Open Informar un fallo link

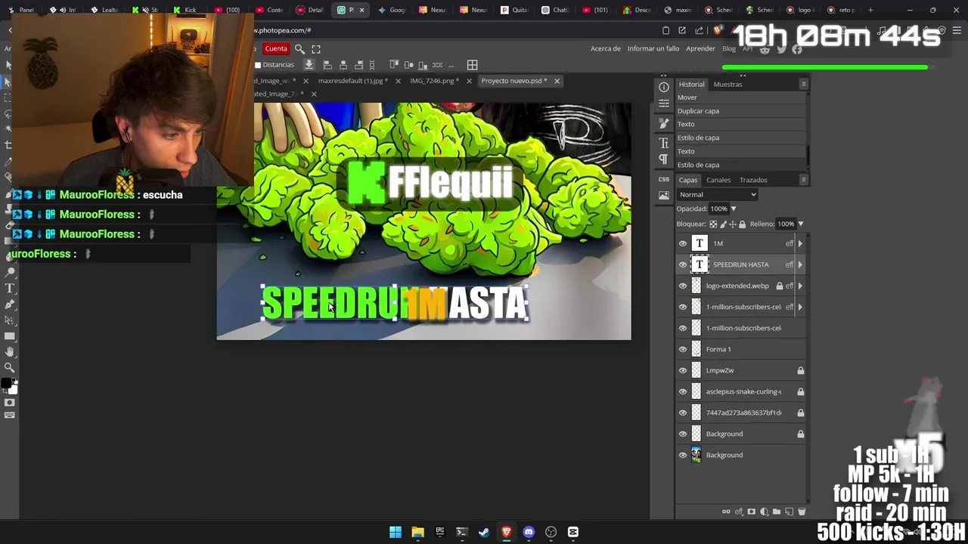653,49
